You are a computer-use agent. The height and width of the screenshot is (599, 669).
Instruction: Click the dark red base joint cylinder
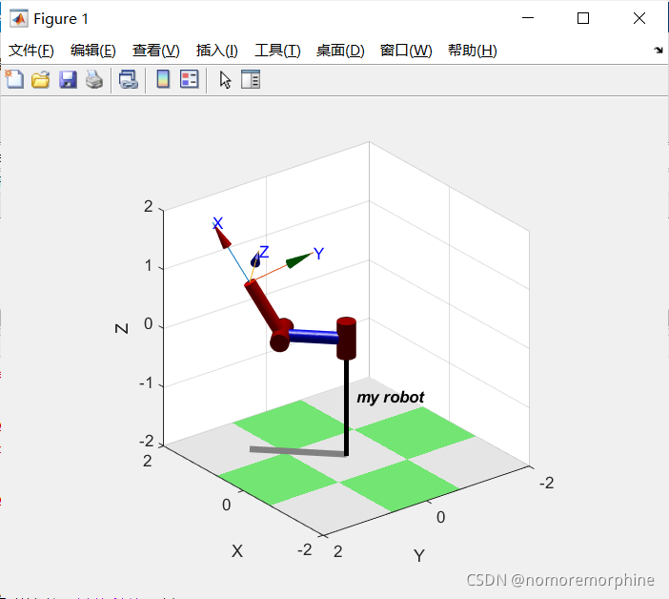tap(346, 339)
